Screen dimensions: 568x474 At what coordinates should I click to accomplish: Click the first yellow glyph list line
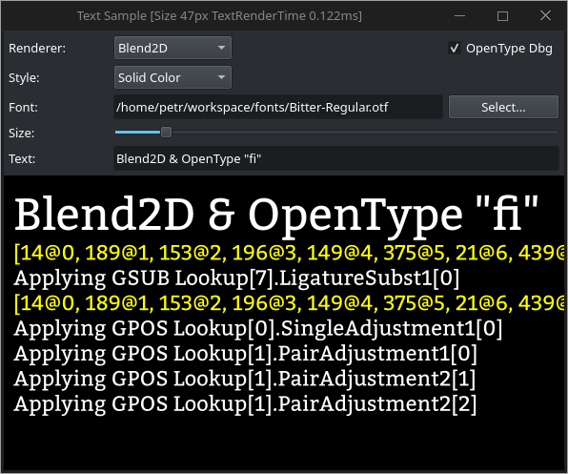pyautogui.click(x=289, y=253)
